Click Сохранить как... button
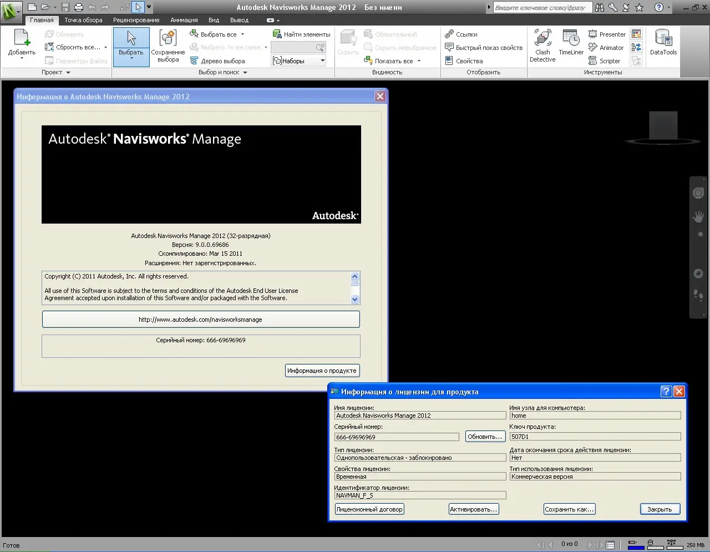 570,509
